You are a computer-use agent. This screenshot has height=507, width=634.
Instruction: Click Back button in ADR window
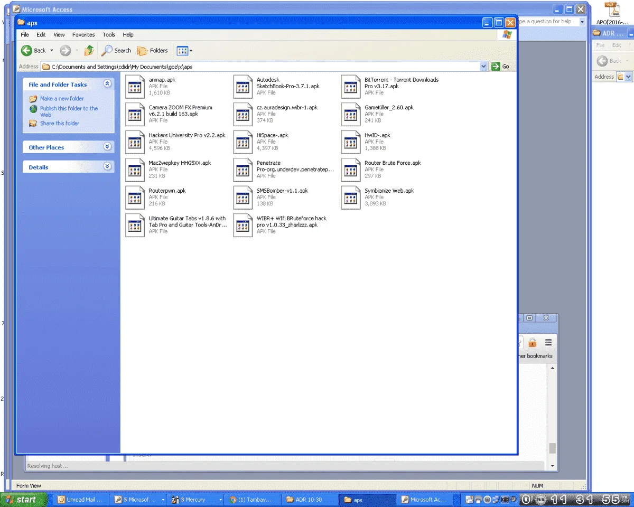[610, 61]
